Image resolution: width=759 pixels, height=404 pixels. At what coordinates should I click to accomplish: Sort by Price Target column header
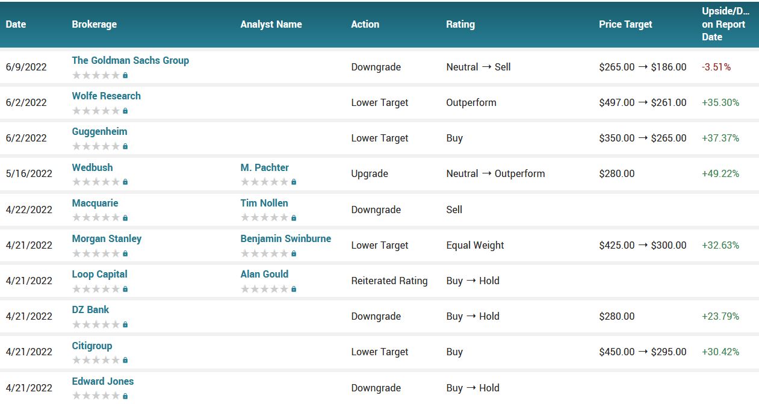pyautogui.click(x=625, y=25)
